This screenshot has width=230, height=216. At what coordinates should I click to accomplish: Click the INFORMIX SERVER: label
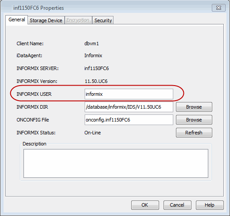coord(38,68)
